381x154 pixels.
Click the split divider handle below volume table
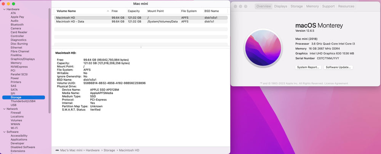pyautogui.click(x=141, y=47)
